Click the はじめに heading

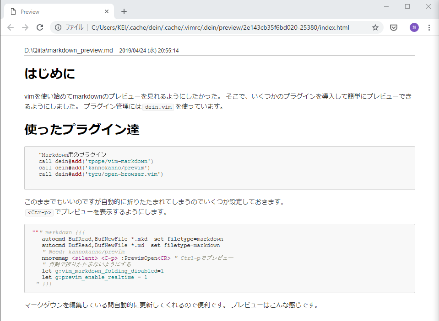(x=49, y=74)
